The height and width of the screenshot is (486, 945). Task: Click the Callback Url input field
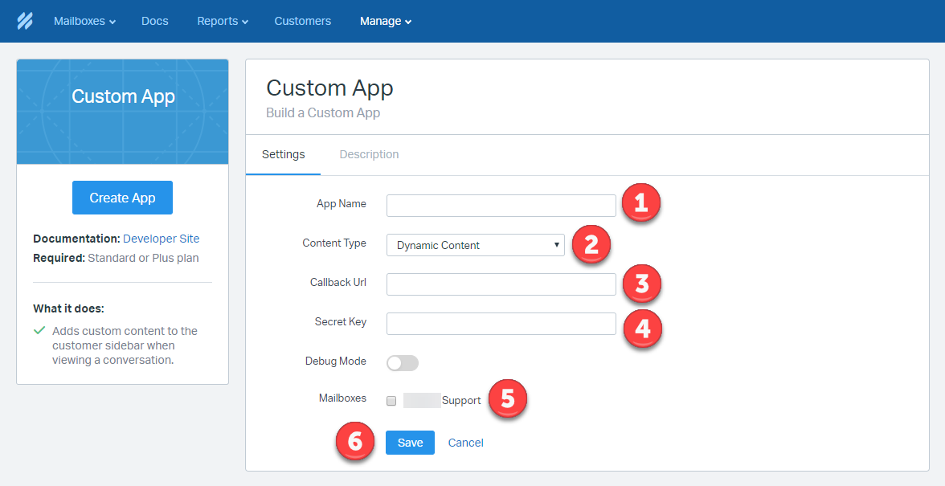[x=501, y=284]
